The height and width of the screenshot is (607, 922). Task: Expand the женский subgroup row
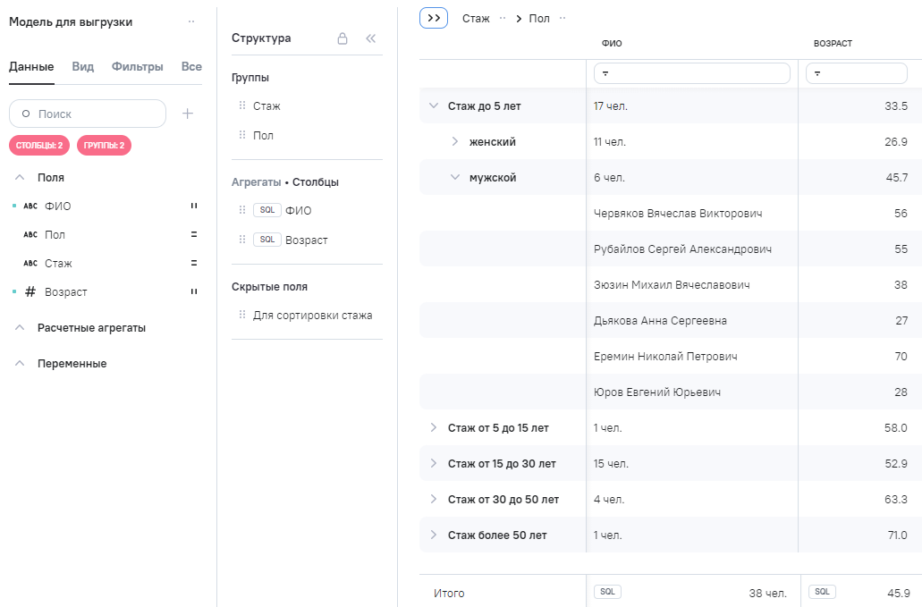(454, 141)
